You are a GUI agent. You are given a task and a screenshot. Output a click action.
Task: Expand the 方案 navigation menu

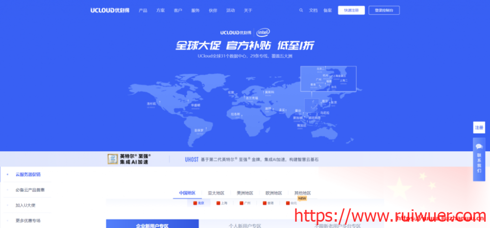pyautogui.click(x=161, y=10)
